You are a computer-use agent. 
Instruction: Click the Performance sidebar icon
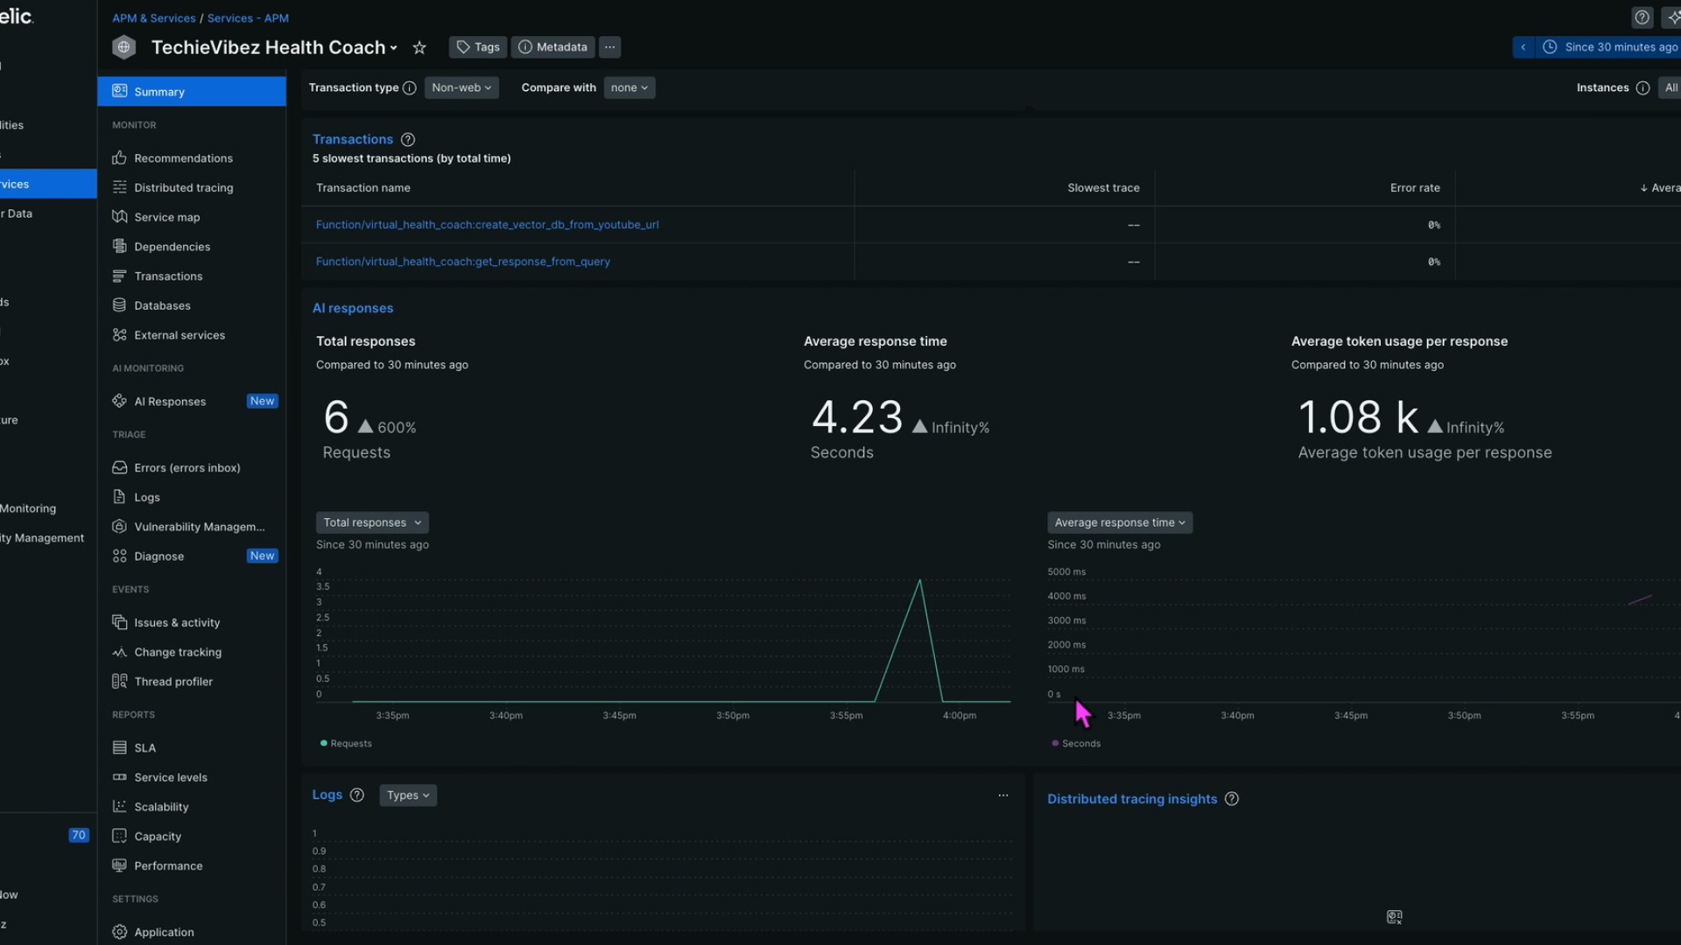coord(120,866)
